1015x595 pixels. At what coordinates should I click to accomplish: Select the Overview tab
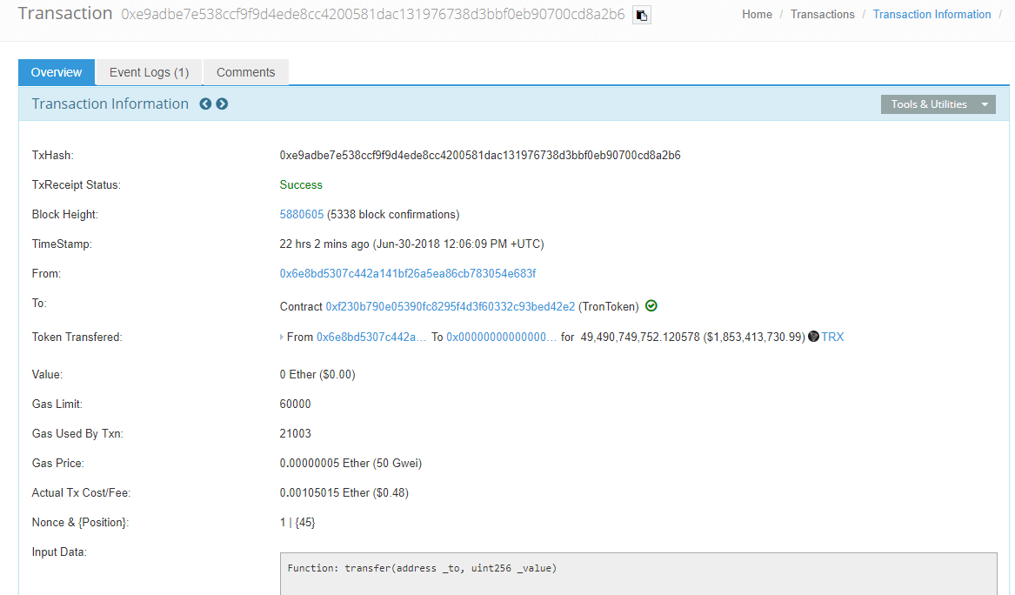point(56,72)
